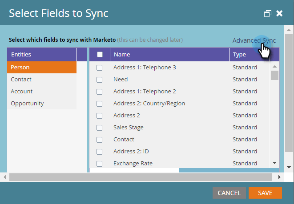Tick the Exchange Rate checkbox
294x204 pixels.
100,164
